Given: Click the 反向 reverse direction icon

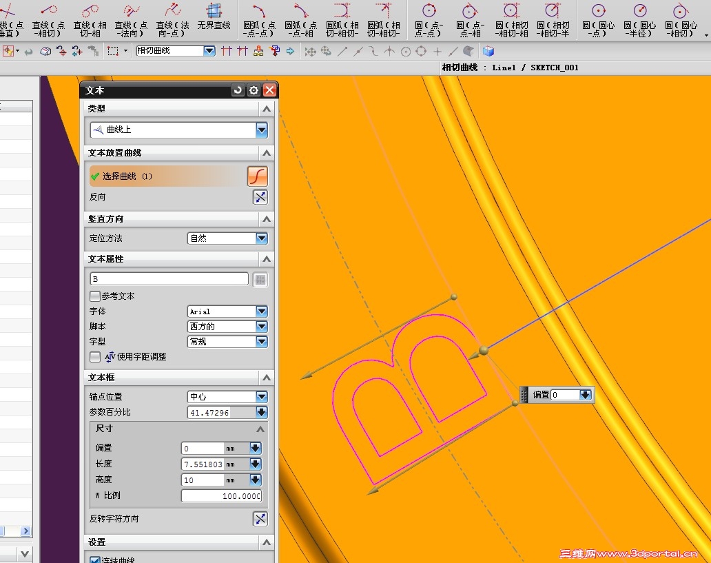Looking at the screenshot, I should pyautogui.click(x=260, y=197).
